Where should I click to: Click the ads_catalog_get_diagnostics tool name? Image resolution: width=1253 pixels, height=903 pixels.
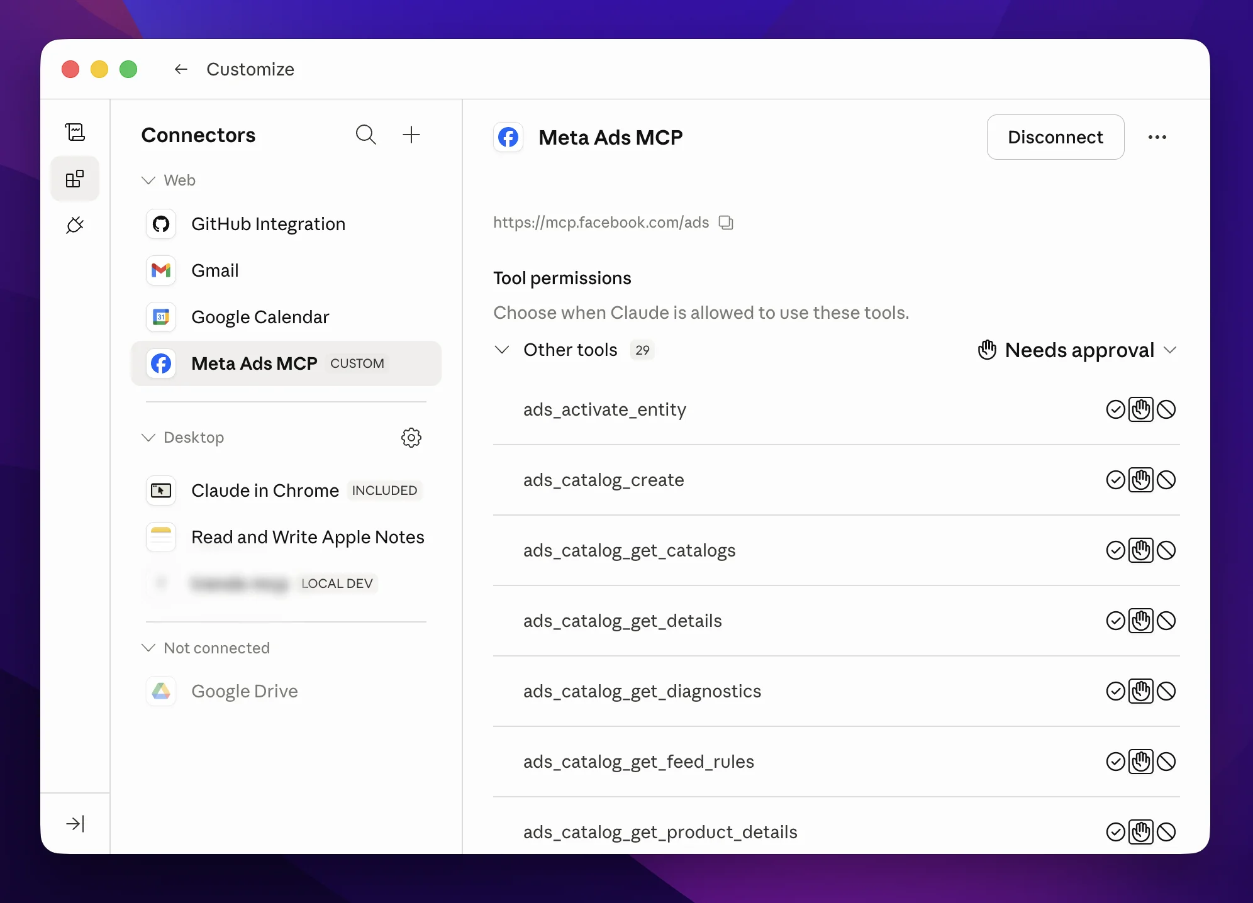coord(642,692)
